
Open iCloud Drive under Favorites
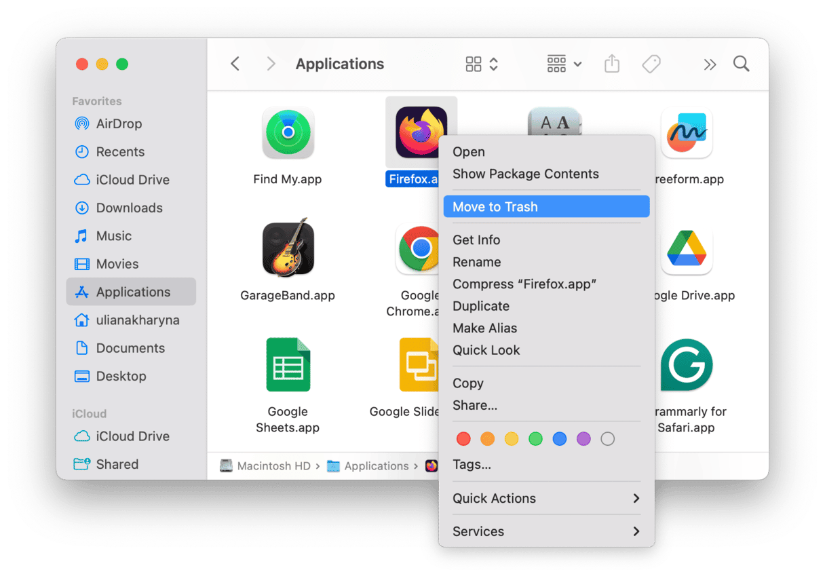click(x=131, y=180)
